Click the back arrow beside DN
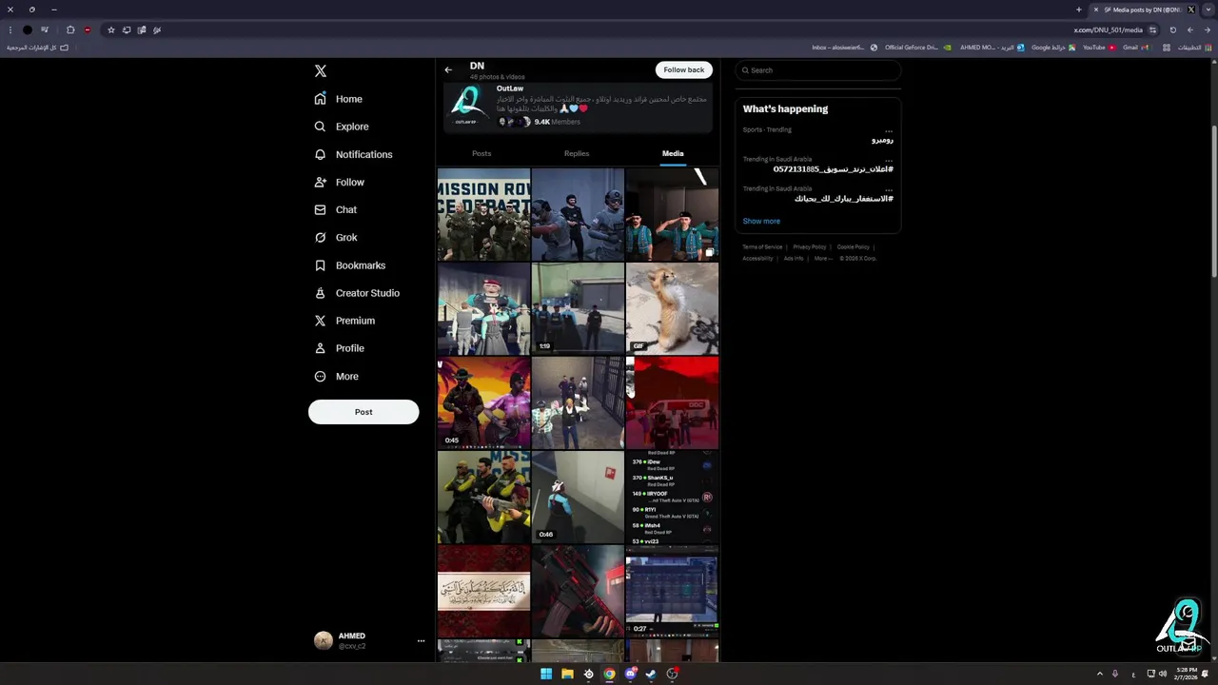 (448, 69)
